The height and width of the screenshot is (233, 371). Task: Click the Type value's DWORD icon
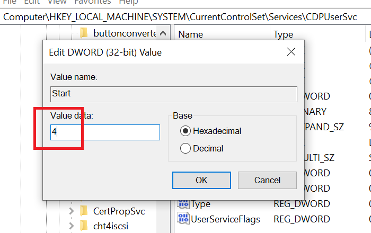click(183, 204)
